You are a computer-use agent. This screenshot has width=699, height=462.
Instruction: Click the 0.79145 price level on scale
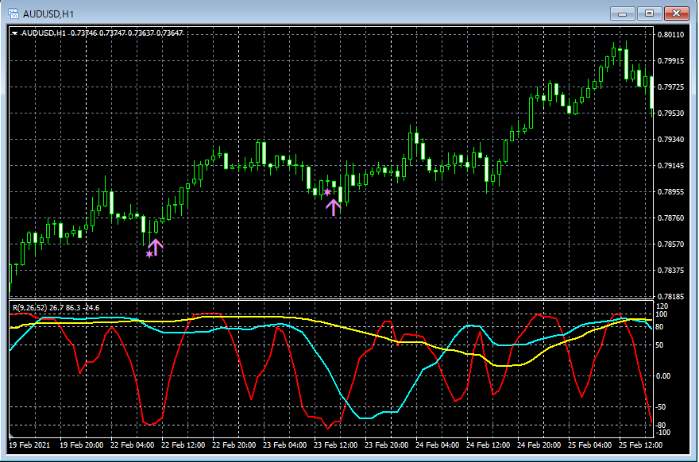pyautogui.click(x=671, y=166)
